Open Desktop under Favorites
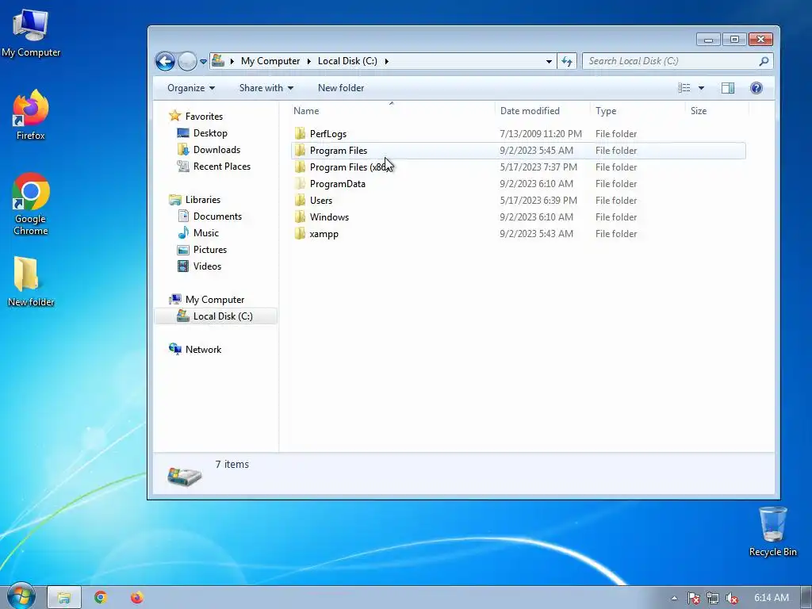This screenshot has width=812, height=609. (x=209, y=133)
